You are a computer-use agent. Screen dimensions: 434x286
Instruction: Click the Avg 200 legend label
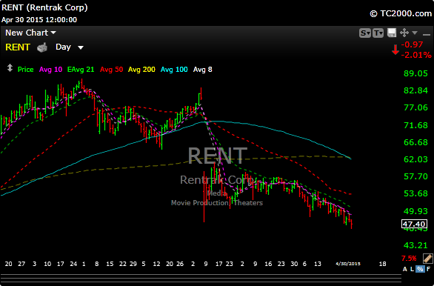coord(141,70)
